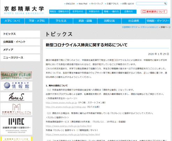The height and width of the screenshot is (141, 172).
Task: Select the 在学生の方 tab
Action: point(78,12)
